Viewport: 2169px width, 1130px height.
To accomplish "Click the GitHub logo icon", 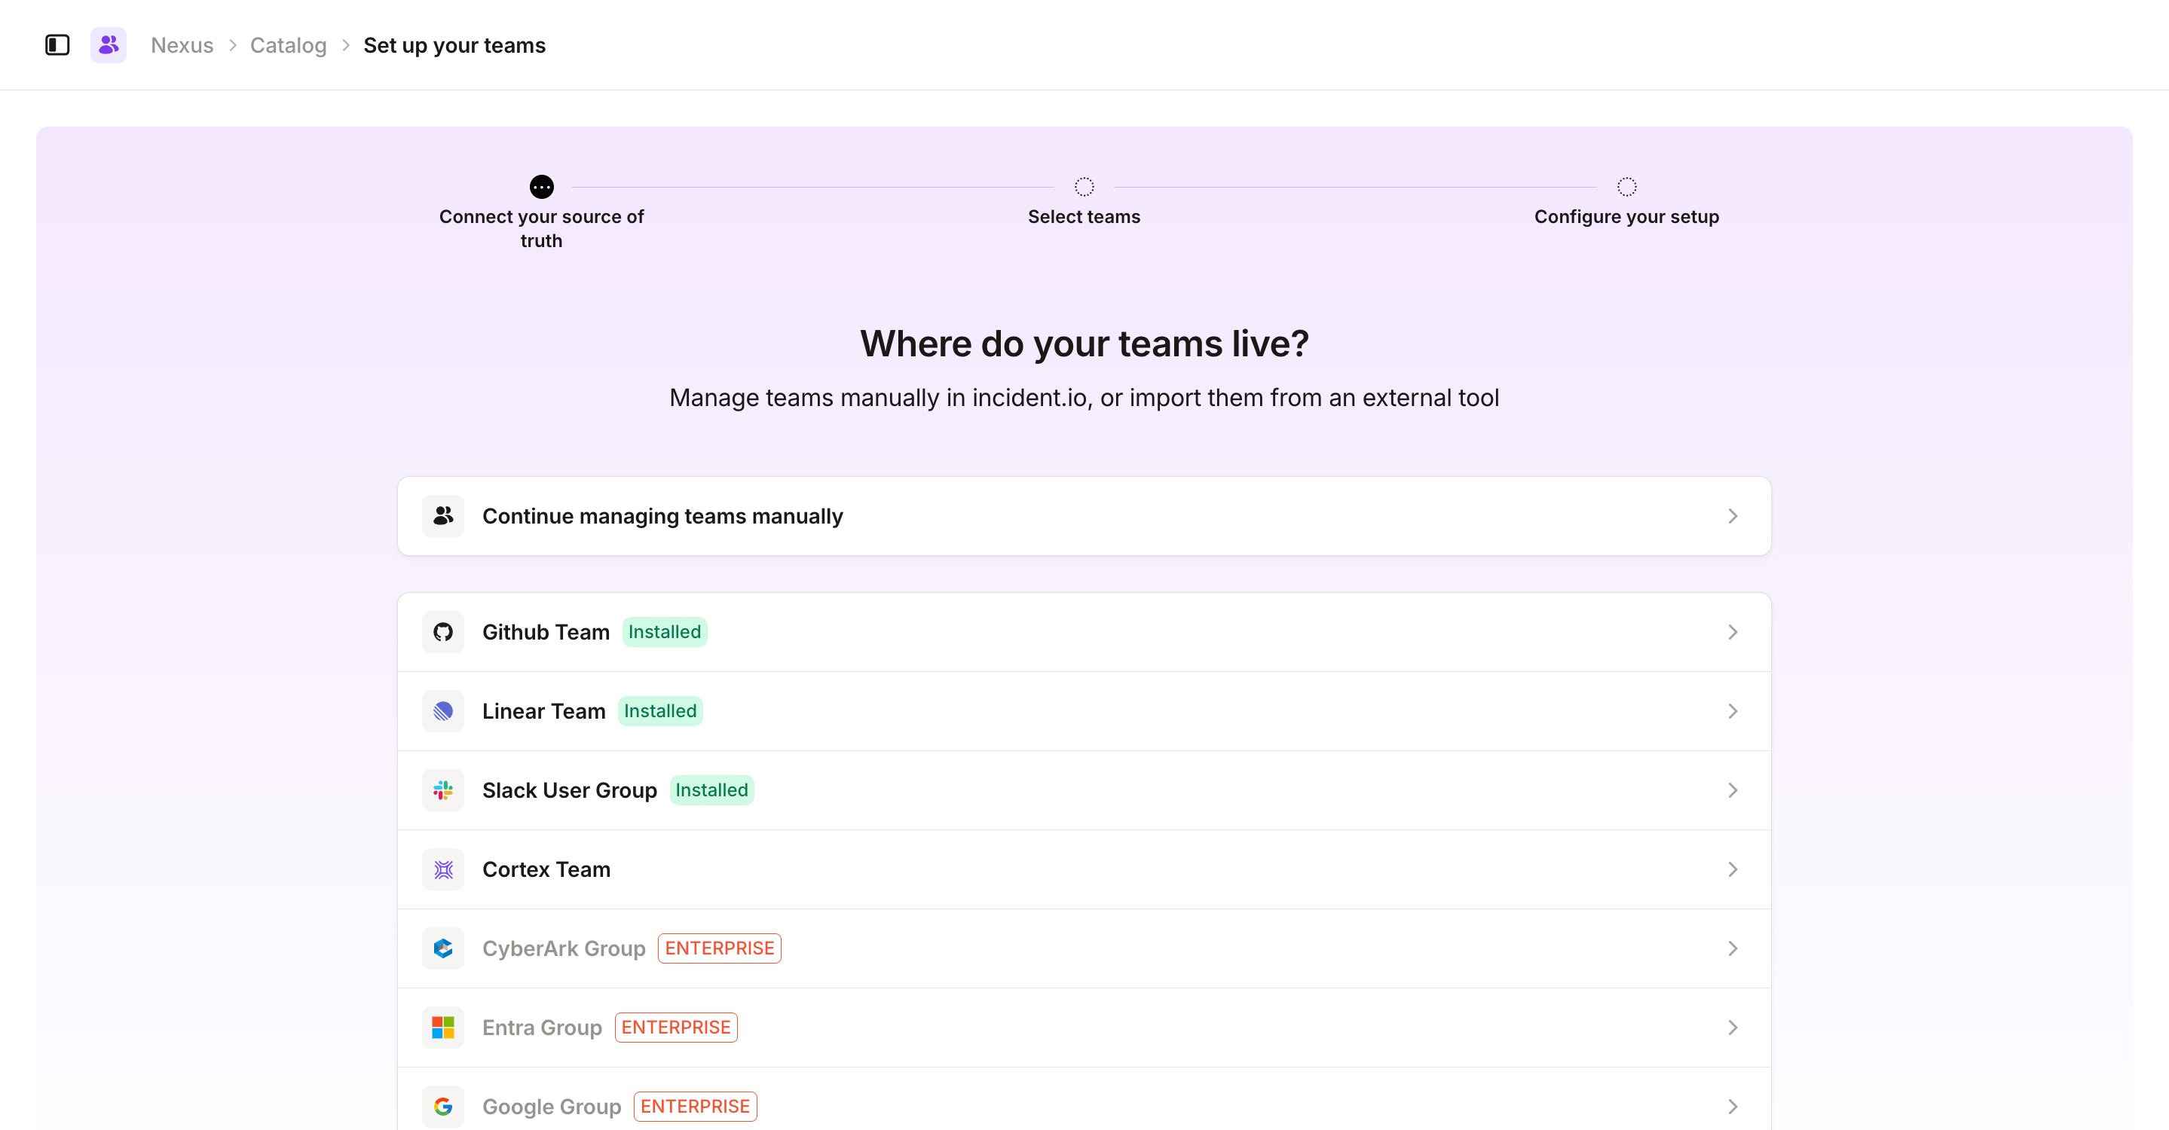I will click(x=443, y=632).
